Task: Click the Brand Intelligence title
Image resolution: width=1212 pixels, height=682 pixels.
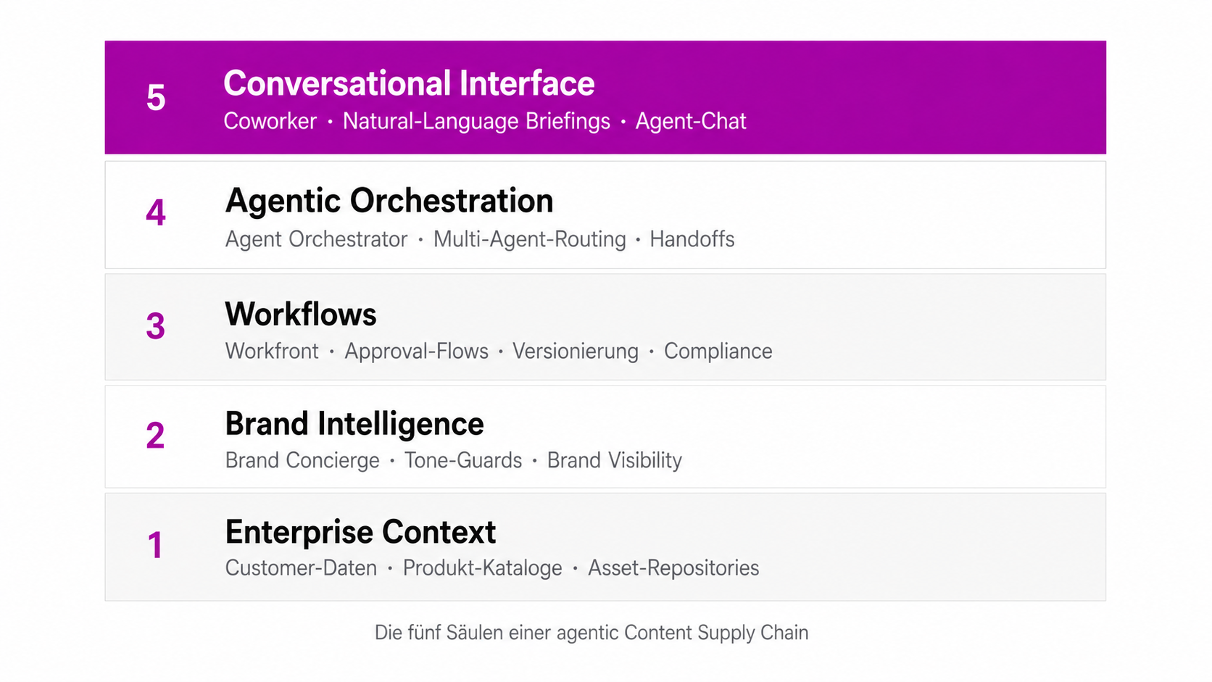Action: coord(354,424)
